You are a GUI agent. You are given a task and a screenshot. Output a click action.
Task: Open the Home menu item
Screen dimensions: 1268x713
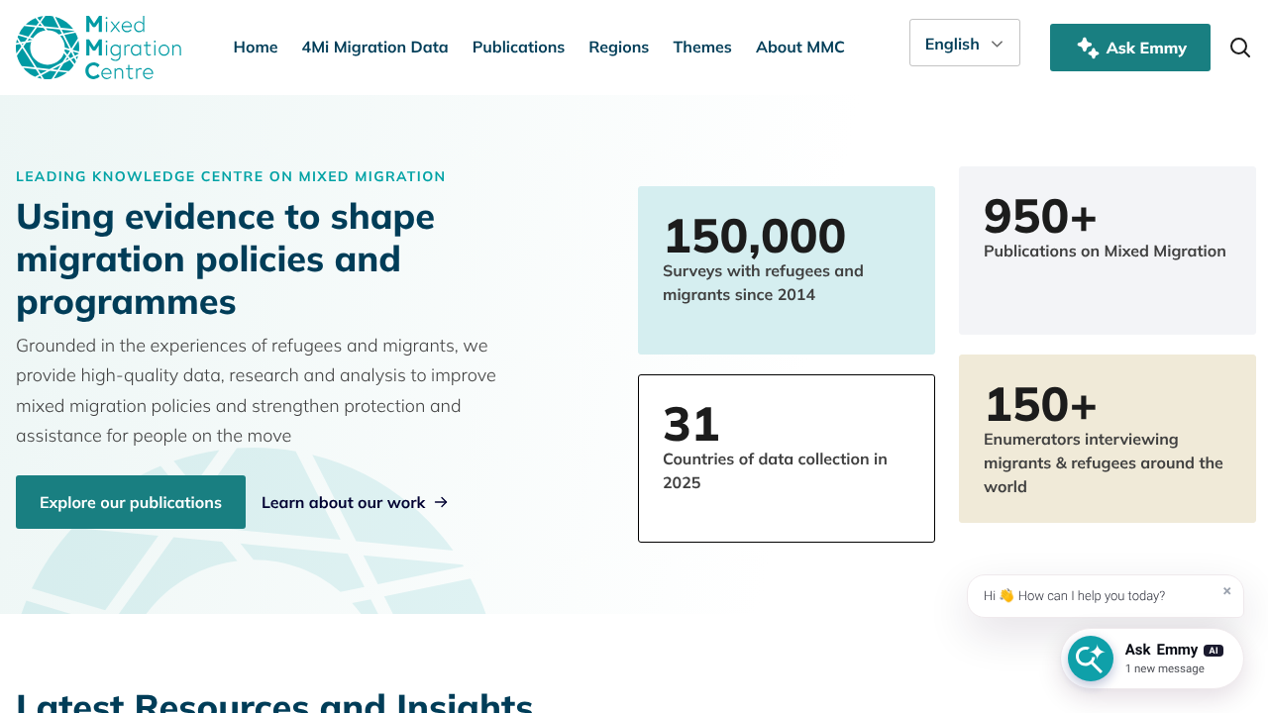click(256, 48)
